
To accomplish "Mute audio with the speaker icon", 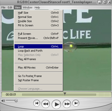I will coord(3,101).
